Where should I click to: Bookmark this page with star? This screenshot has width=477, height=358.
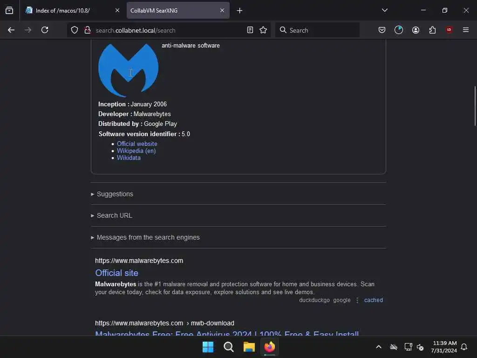[x=263, y=30]
